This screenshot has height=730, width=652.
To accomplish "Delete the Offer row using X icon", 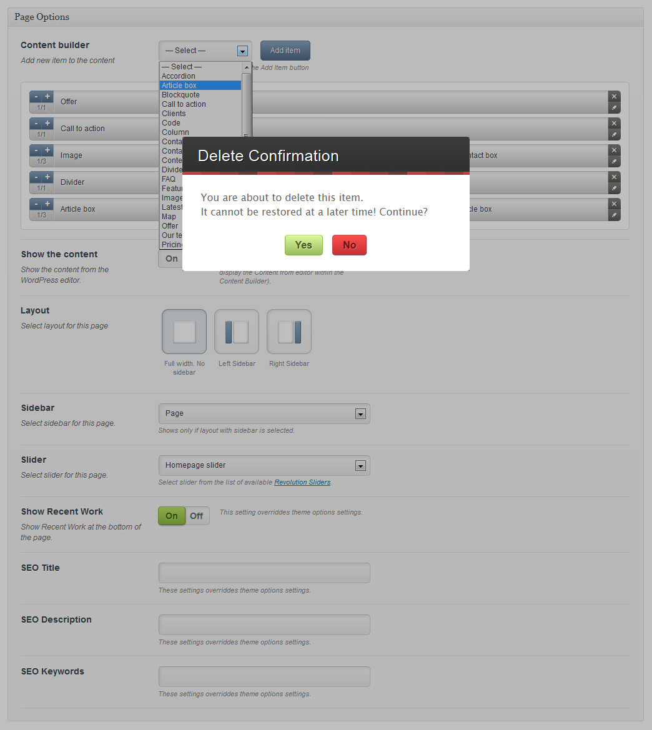I will tap(614, 96).
